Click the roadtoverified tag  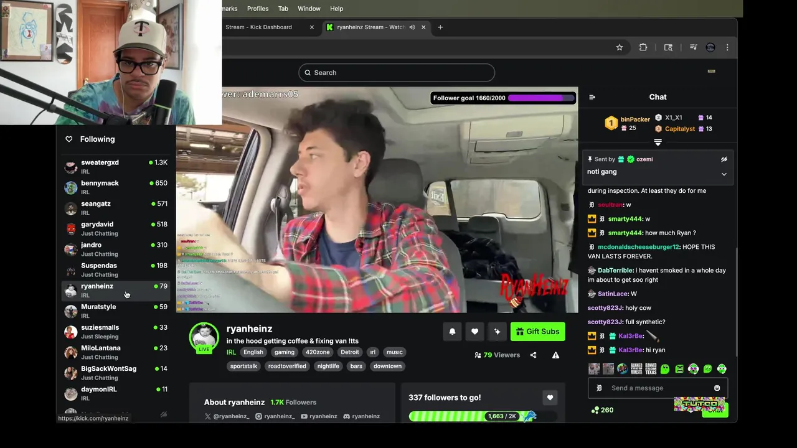[287, 366]
